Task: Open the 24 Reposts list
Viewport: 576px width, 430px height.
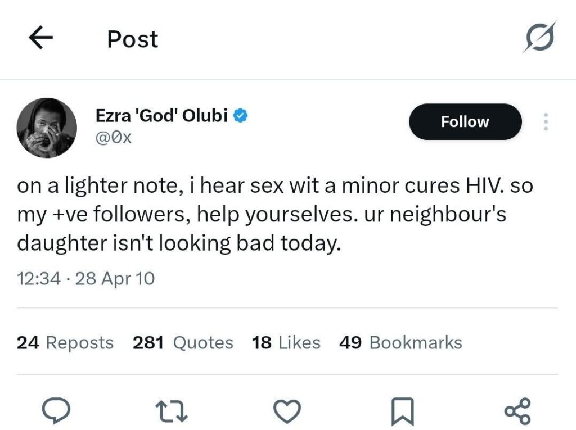Action: (x=64, y=342)
